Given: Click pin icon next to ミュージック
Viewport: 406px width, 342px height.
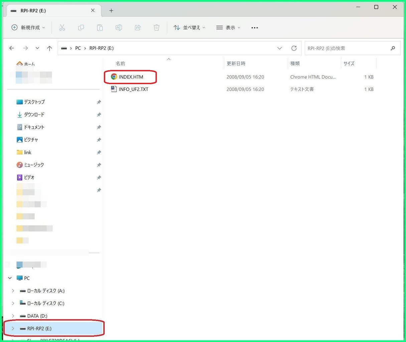Looking at the screenshot, I should coord(99,165).
